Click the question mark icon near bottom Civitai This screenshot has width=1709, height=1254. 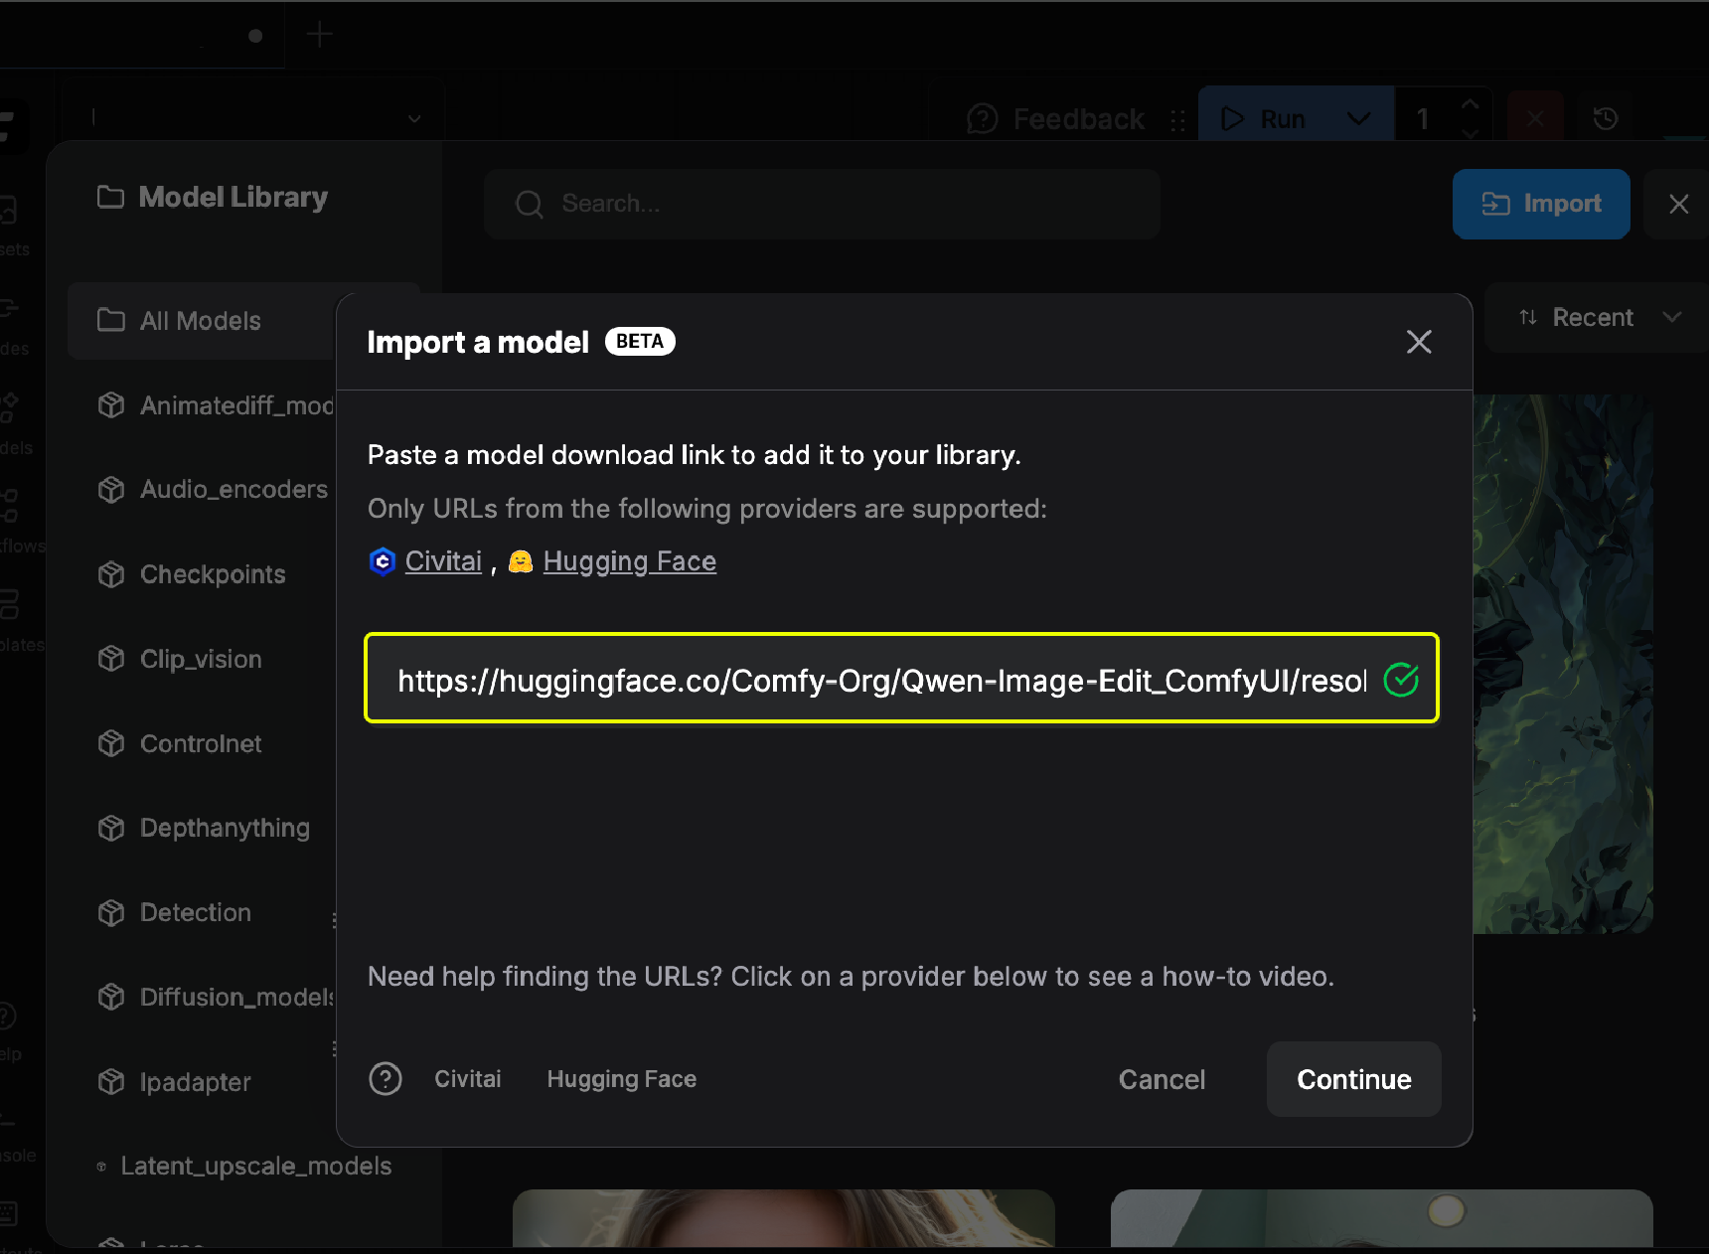pos(386,1079)
